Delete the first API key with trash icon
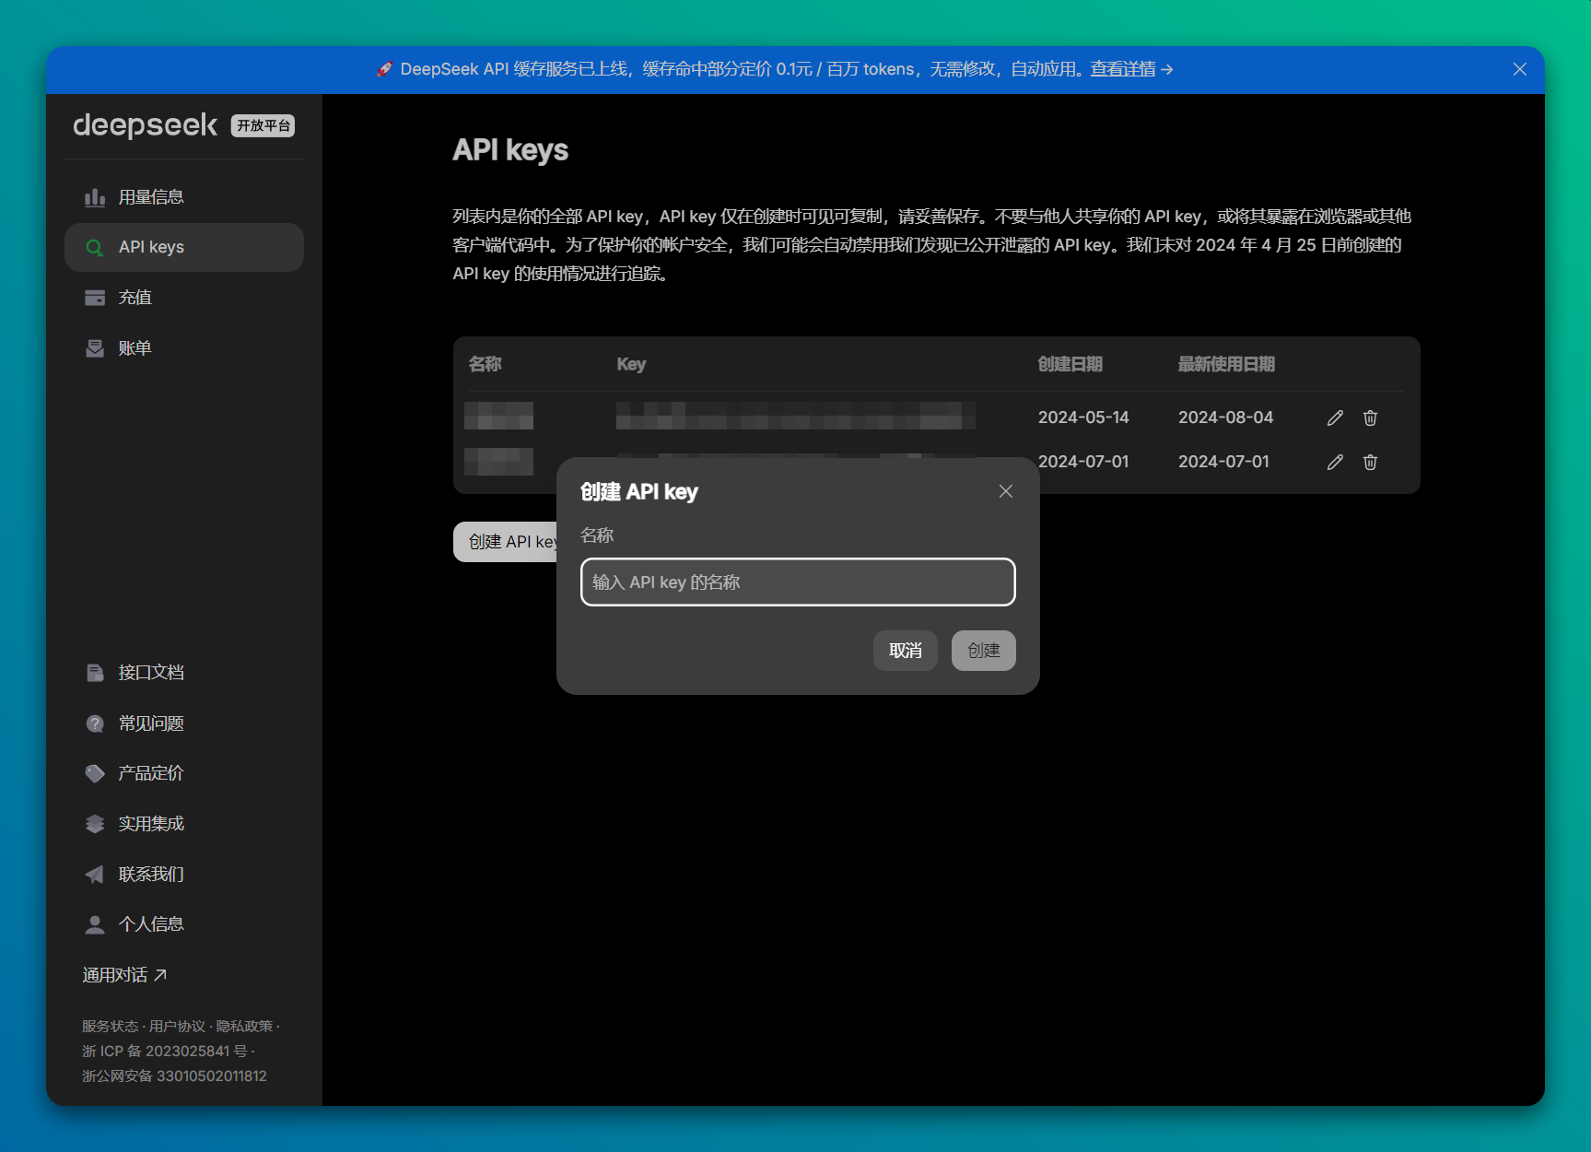1591x1152 pixels. point(1370,417)
